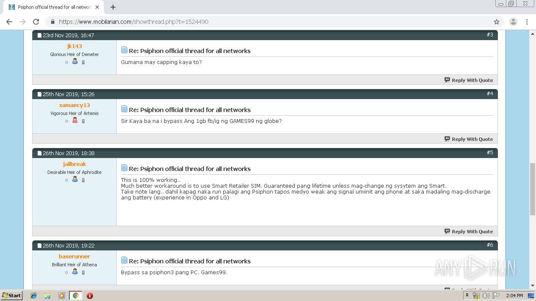Open the Windows Start menu
This screenshot has width=536, height=301.
click(12, 295)
